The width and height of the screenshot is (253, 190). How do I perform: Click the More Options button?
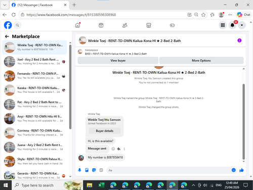pyautogui.click(x=201, y=61)
